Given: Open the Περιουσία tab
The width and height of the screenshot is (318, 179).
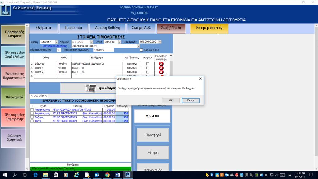Looking at the screenshot, I should click(x=74, y=28).
